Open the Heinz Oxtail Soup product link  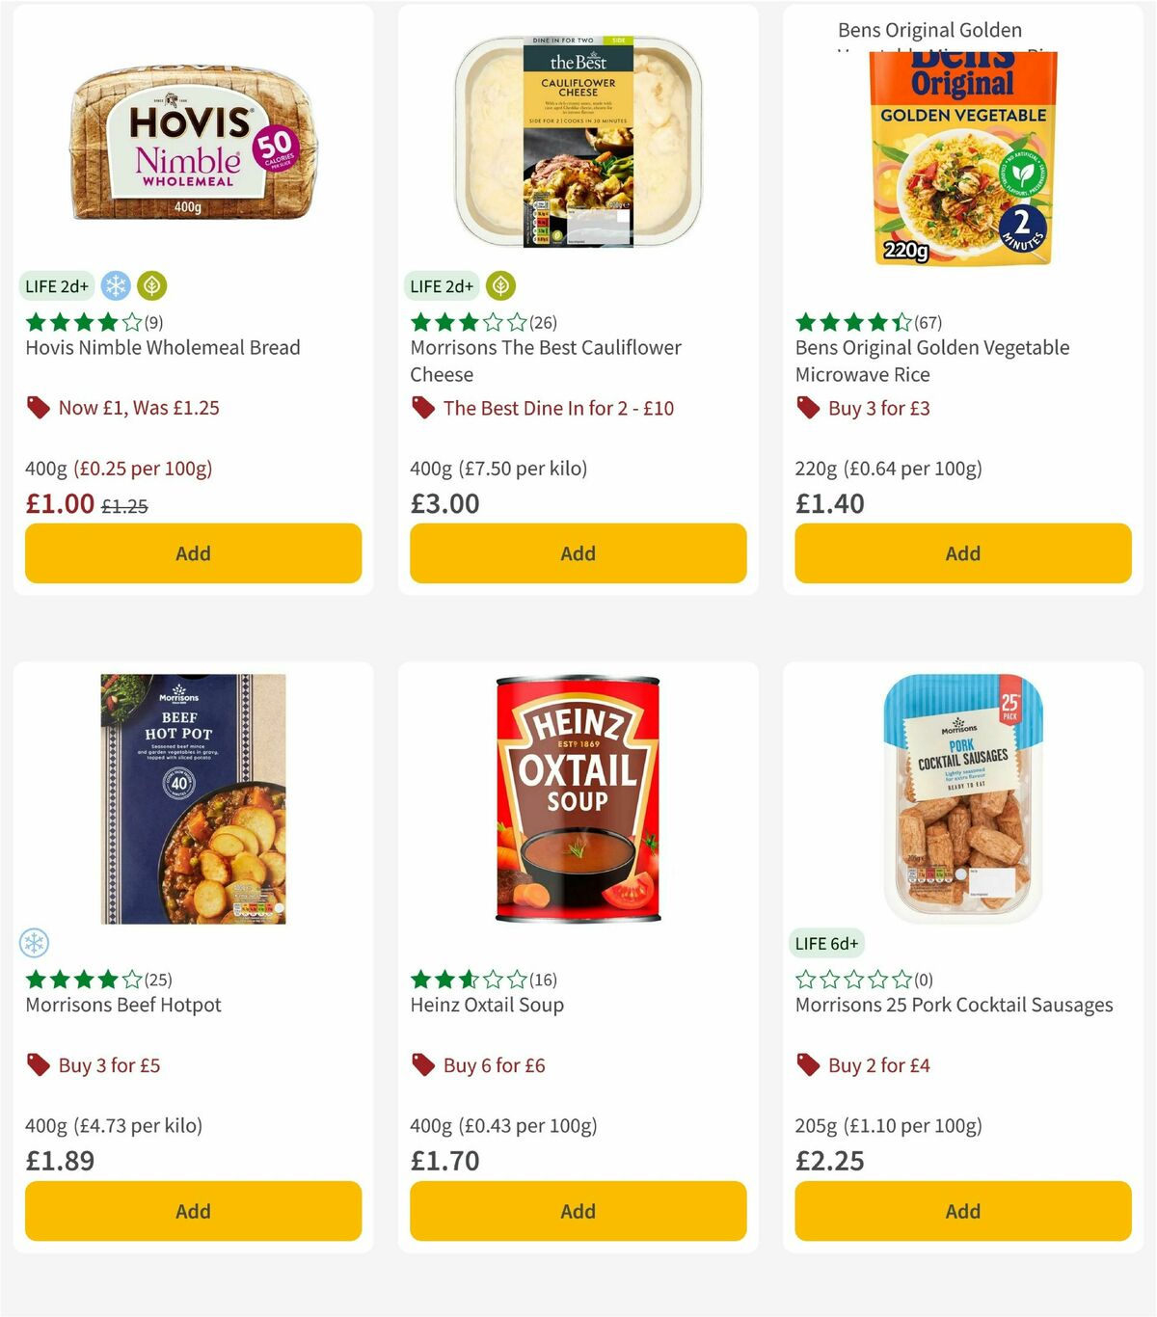tap(486, 1004)
